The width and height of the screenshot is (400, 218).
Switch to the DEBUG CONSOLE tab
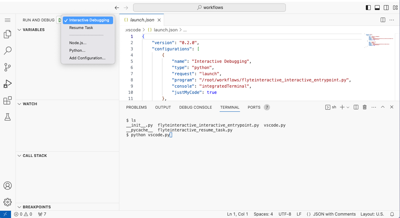point(196,107)
